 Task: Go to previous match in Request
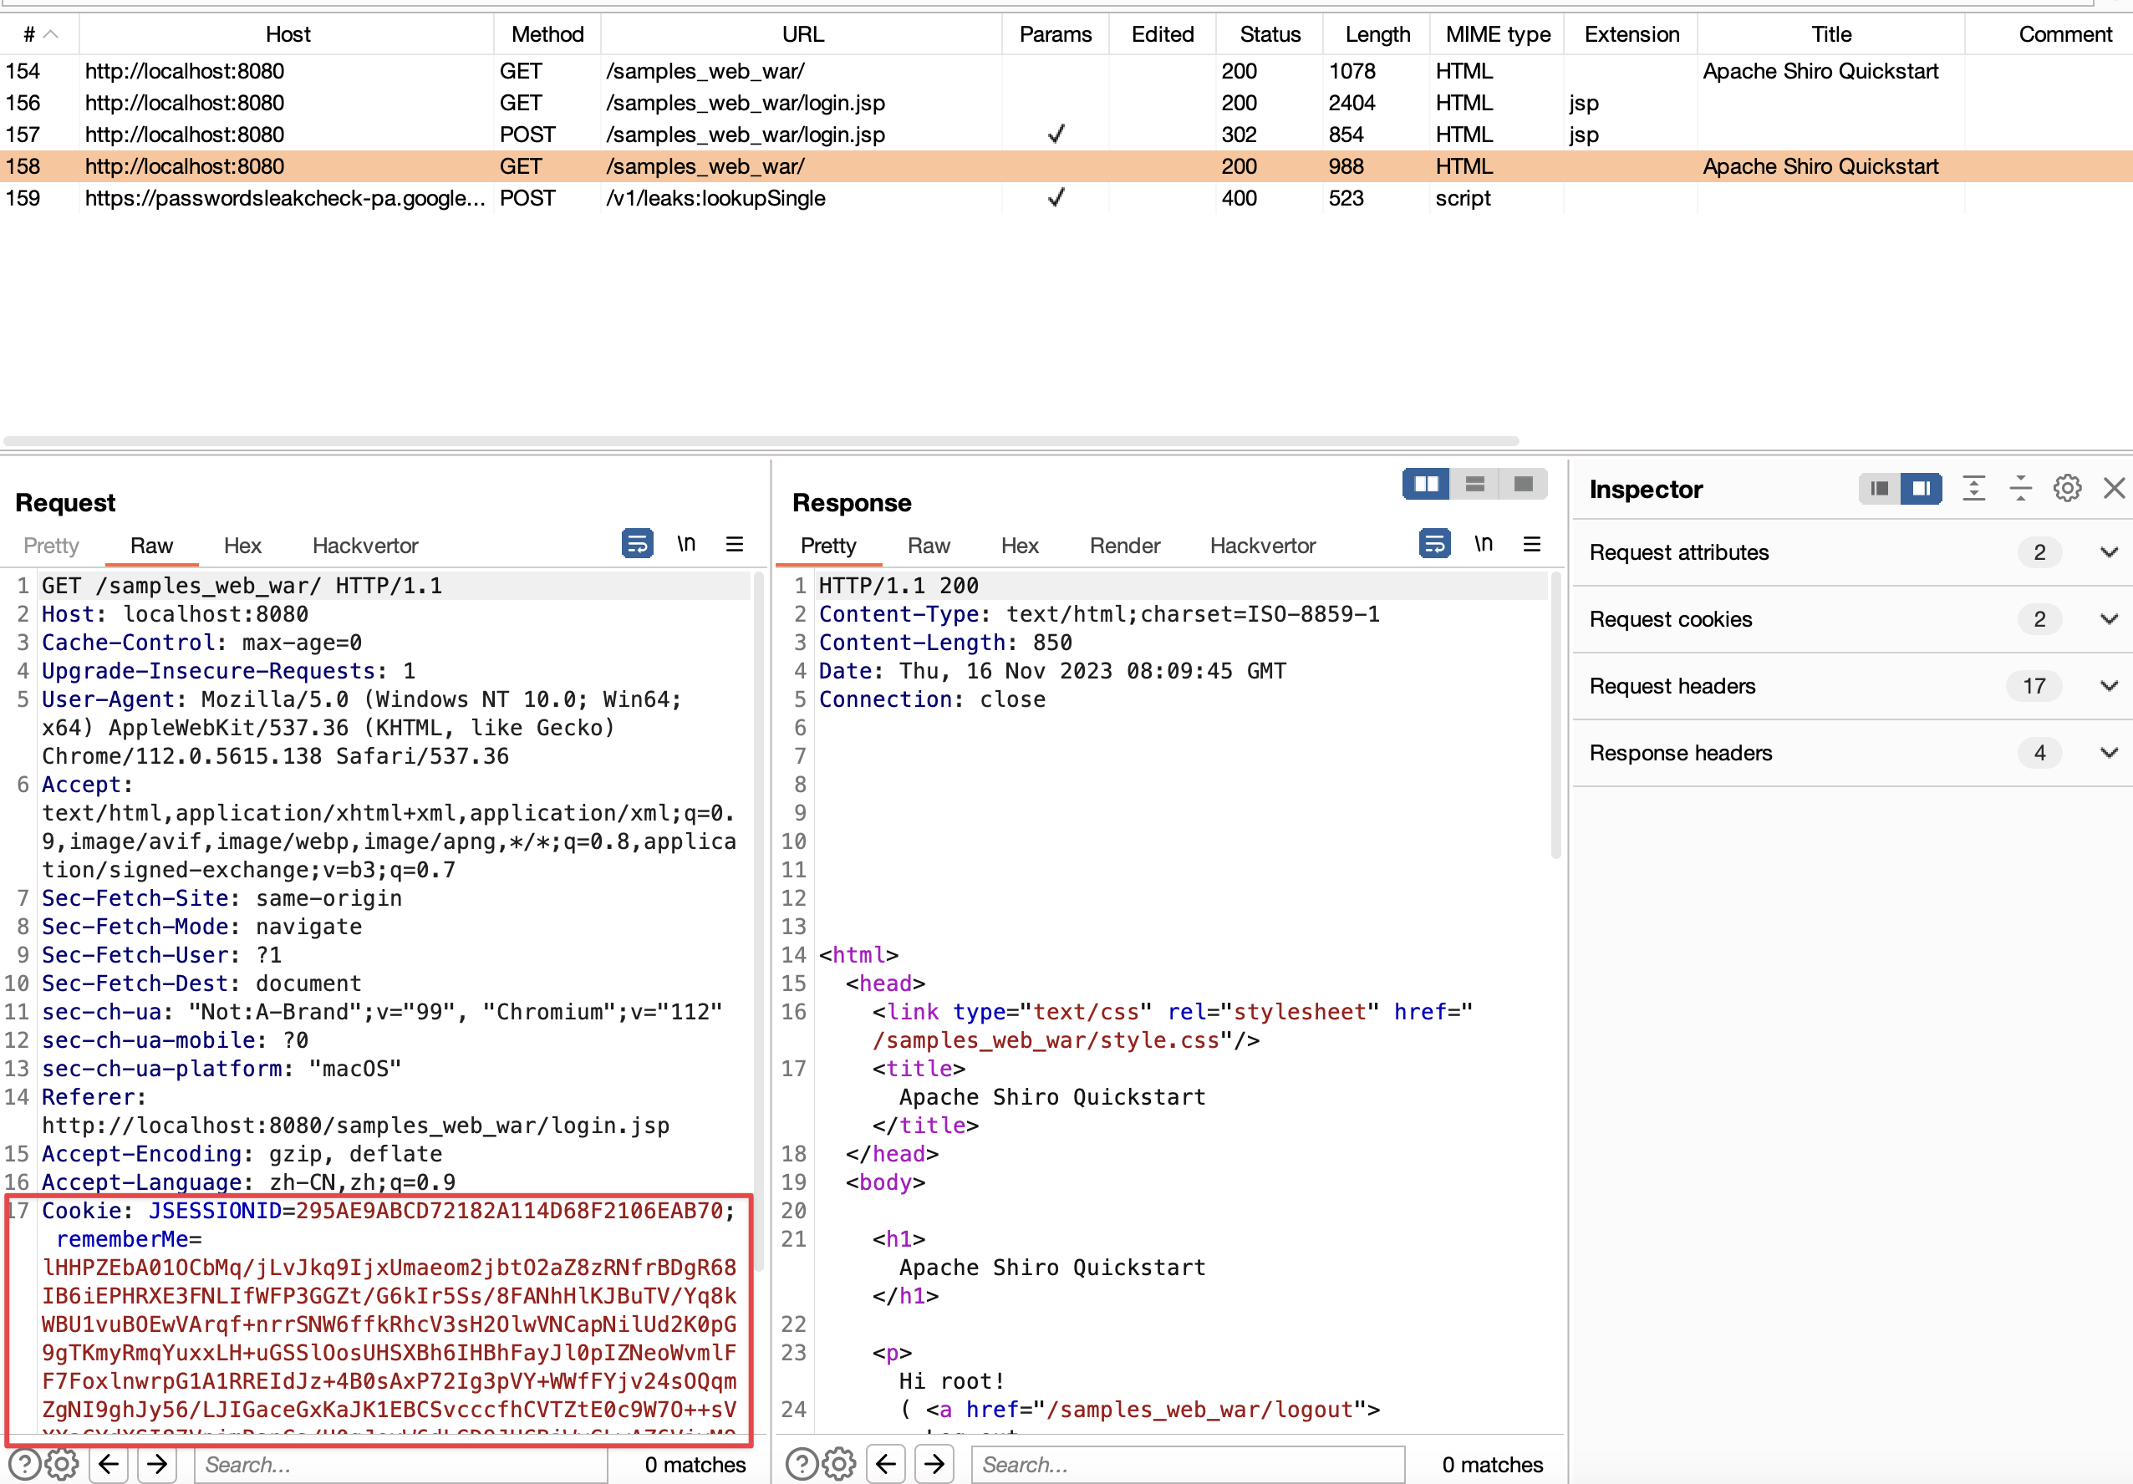tap(109, 1465)
